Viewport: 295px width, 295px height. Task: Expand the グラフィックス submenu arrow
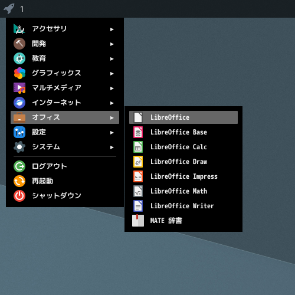(112, 74)
